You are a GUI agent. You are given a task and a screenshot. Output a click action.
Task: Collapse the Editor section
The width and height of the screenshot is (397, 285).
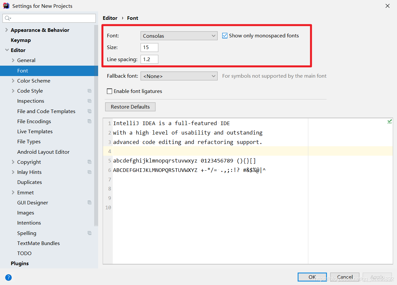[x=7, y=50]
